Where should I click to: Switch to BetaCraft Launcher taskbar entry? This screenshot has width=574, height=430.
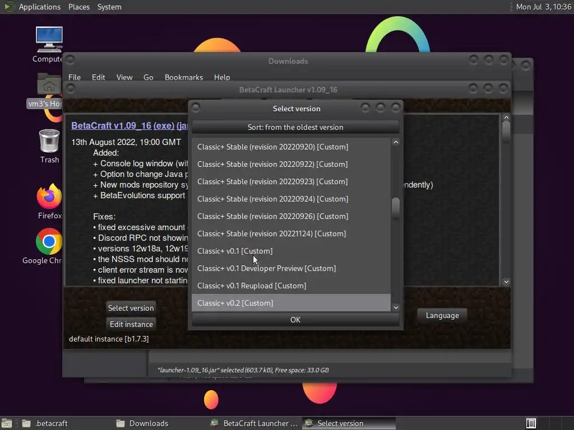(x=255, y=423)
